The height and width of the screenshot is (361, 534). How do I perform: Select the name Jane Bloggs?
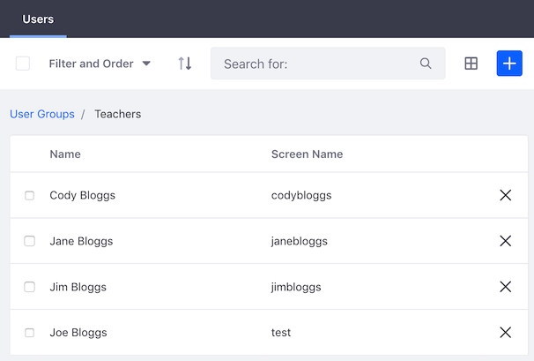click(x=81, y=241)
